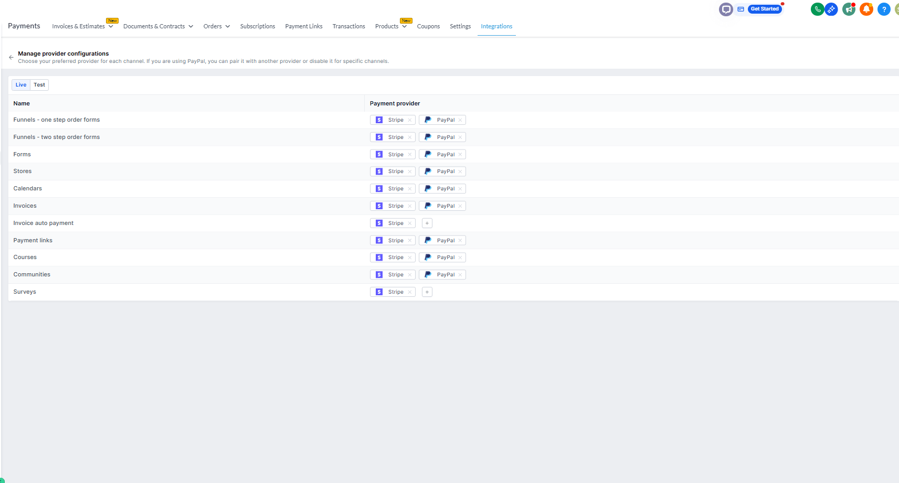
Task: Remove Stripe from Invoice auto payment
Action: [x=410, y=223]
